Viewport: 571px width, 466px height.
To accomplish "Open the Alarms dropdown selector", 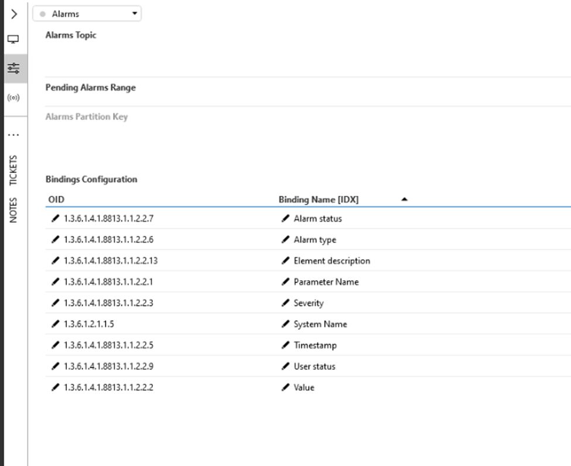I will (87, 13).
